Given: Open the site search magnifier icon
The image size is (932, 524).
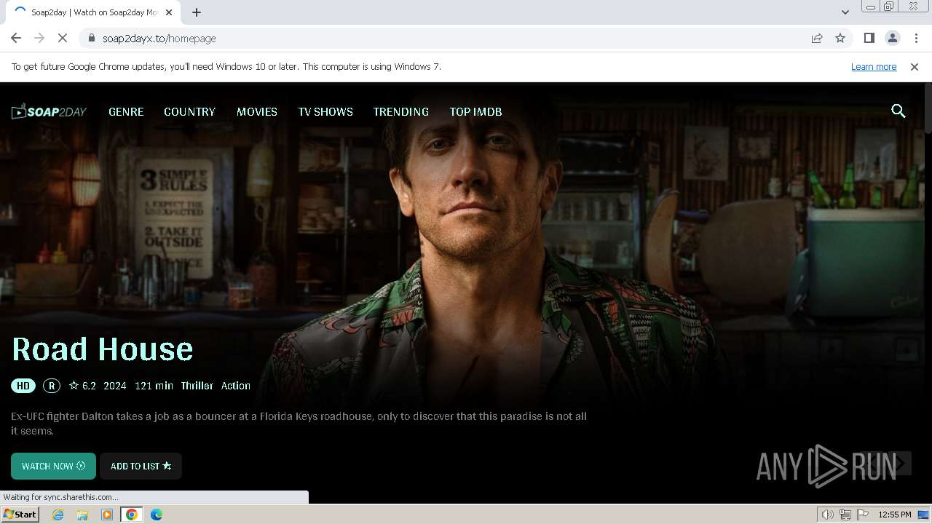Looking at the screenshot, I should [x=899, y=111].
